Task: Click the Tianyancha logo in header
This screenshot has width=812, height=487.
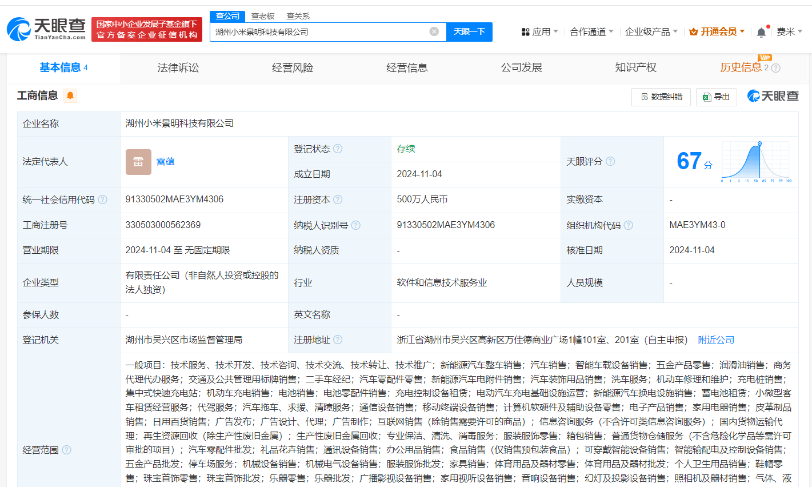Action: 46,29
